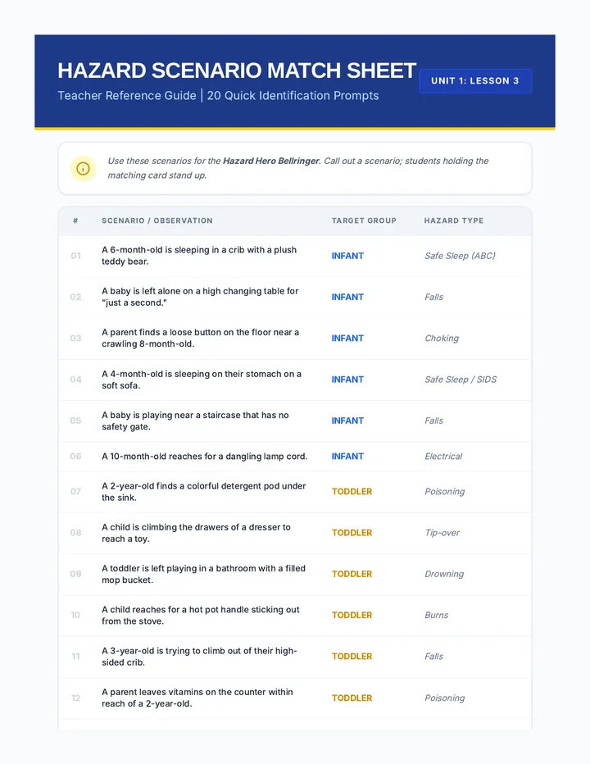This screenshot has height=764, width=590.
Task: Click Falls in the high-sided crib row
Action: tap(433, 657)
